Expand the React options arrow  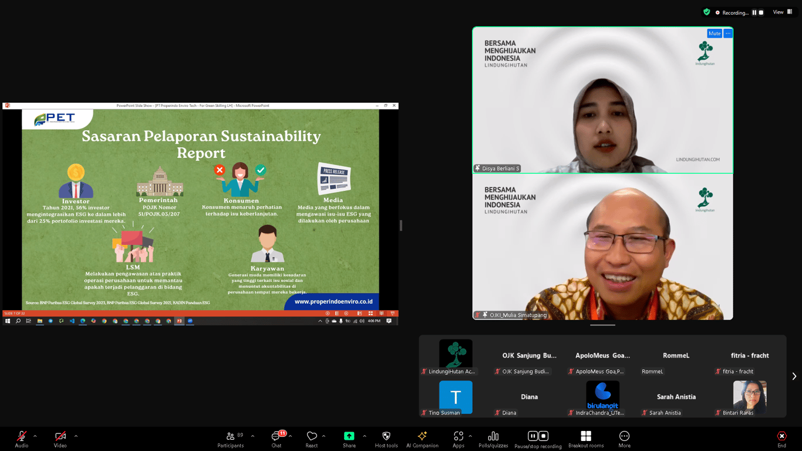(x=324, y=436)
